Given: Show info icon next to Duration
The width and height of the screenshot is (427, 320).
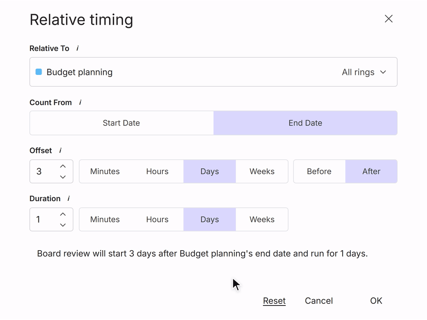Looking at the screenshot, I should point(69,199).
